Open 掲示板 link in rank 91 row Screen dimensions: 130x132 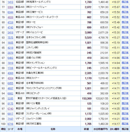[125, 78]
